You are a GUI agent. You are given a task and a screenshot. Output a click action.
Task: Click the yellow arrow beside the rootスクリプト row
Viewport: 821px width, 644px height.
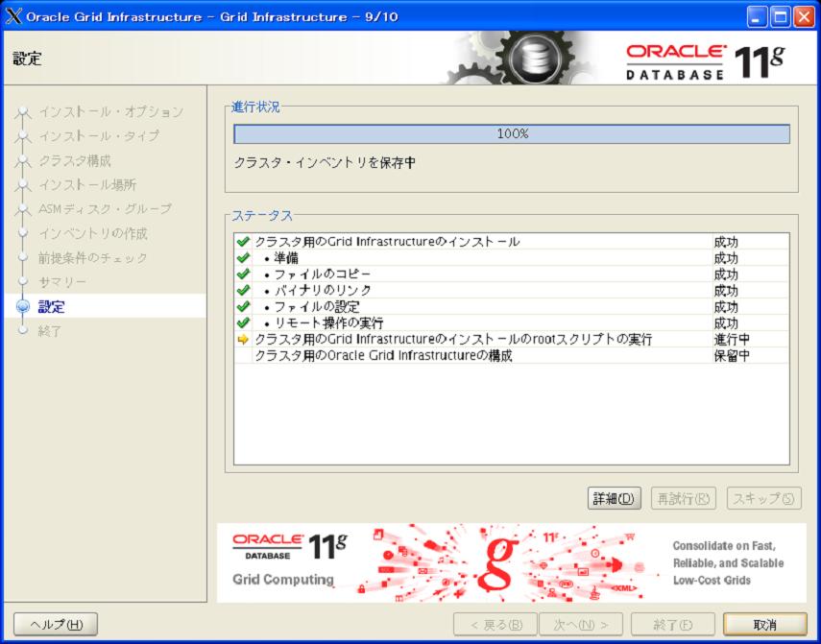click(x=243, y=340)
